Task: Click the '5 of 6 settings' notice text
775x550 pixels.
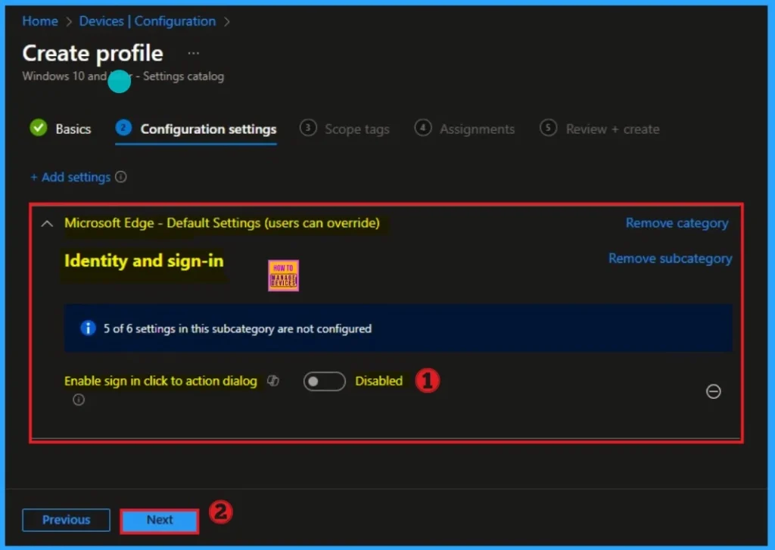Action: pyautogui.click(x=237, y=328)
